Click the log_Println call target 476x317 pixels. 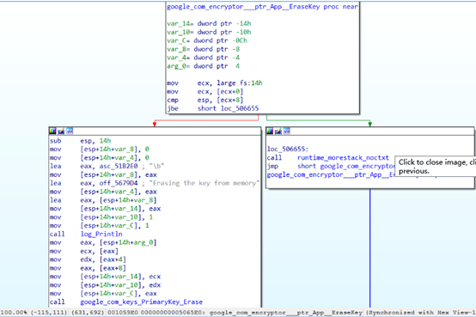[101, 235]
